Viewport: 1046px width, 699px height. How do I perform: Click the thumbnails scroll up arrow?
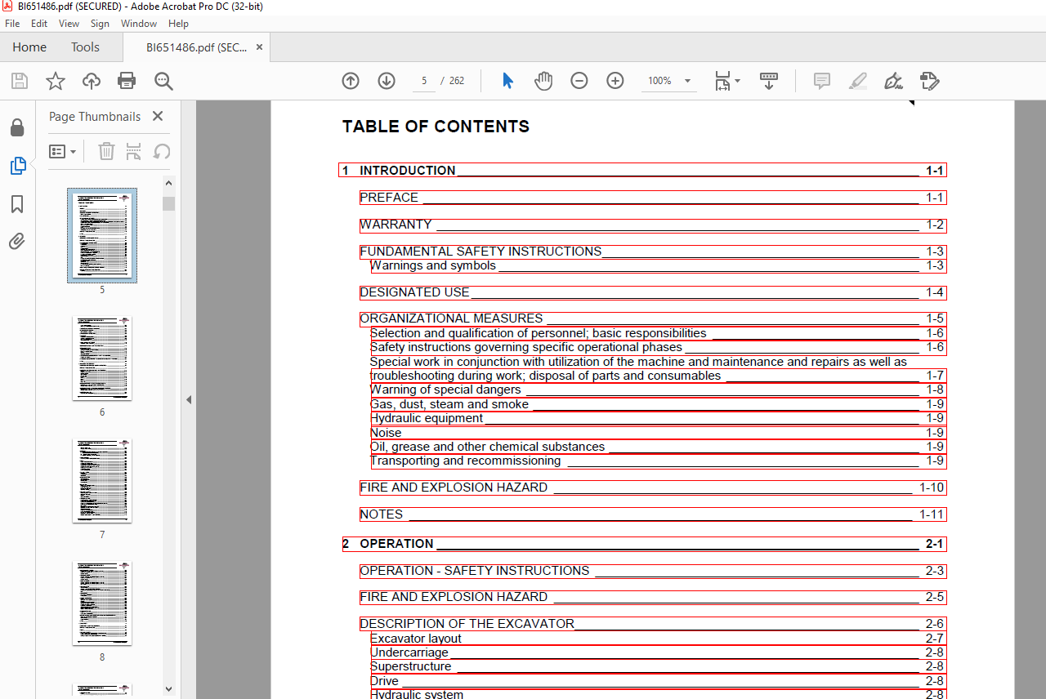168,183
